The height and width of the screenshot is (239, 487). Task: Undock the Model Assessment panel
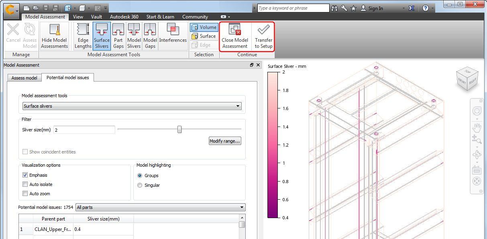(x=252, y=65)
